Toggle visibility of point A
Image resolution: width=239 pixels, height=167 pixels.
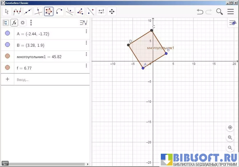tap(8, 33)
